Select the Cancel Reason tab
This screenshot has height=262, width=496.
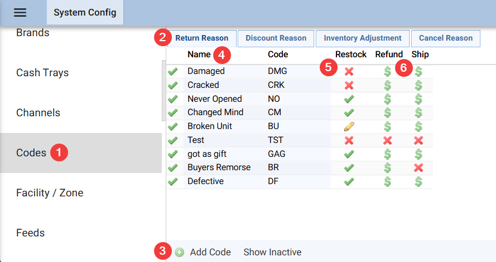coord(445,38)
